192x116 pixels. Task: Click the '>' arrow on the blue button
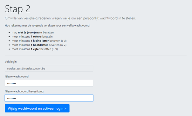click(65, 108)
